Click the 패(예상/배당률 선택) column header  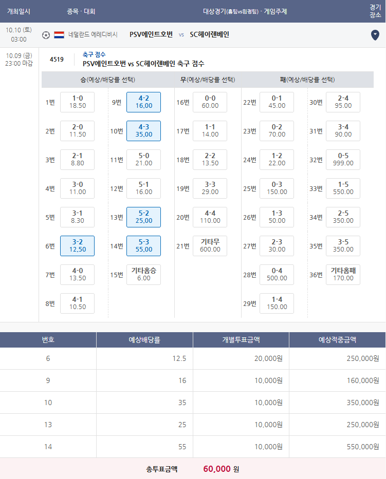(307, 80)
